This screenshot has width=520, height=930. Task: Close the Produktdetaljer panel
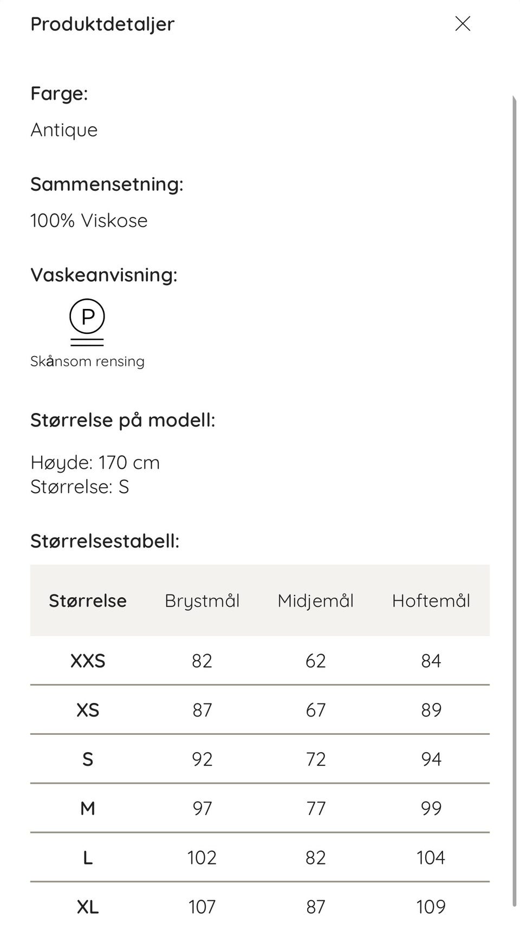(x=463, y=24)
